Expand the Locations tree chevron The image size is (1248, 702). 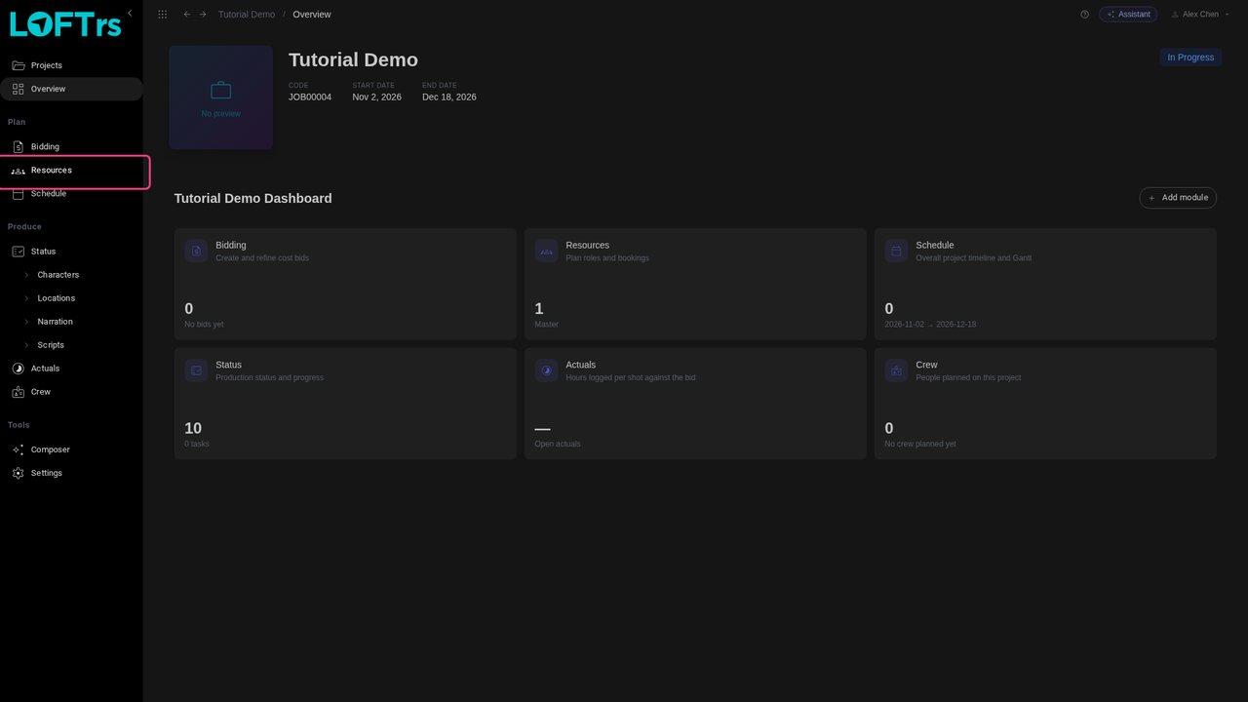click(x=26, y=298)
